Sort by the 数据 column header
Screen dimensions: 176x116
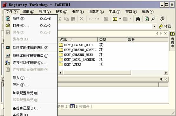[x=147, y=40]
